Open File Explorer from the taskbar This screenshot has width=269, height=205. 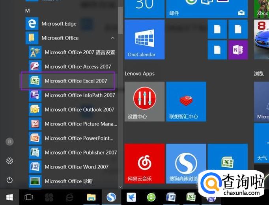click(91, 197)
